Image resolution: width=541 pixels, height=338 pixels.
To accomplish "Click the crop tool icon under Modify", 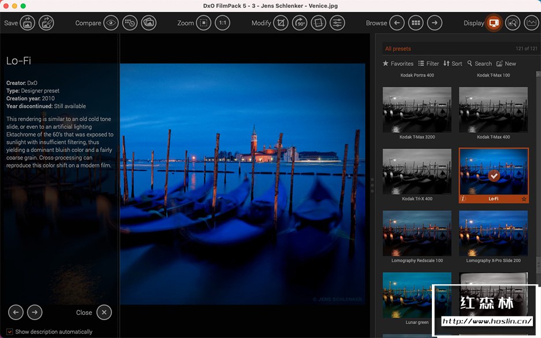I will pyautogui.click(x=281, y=23).
